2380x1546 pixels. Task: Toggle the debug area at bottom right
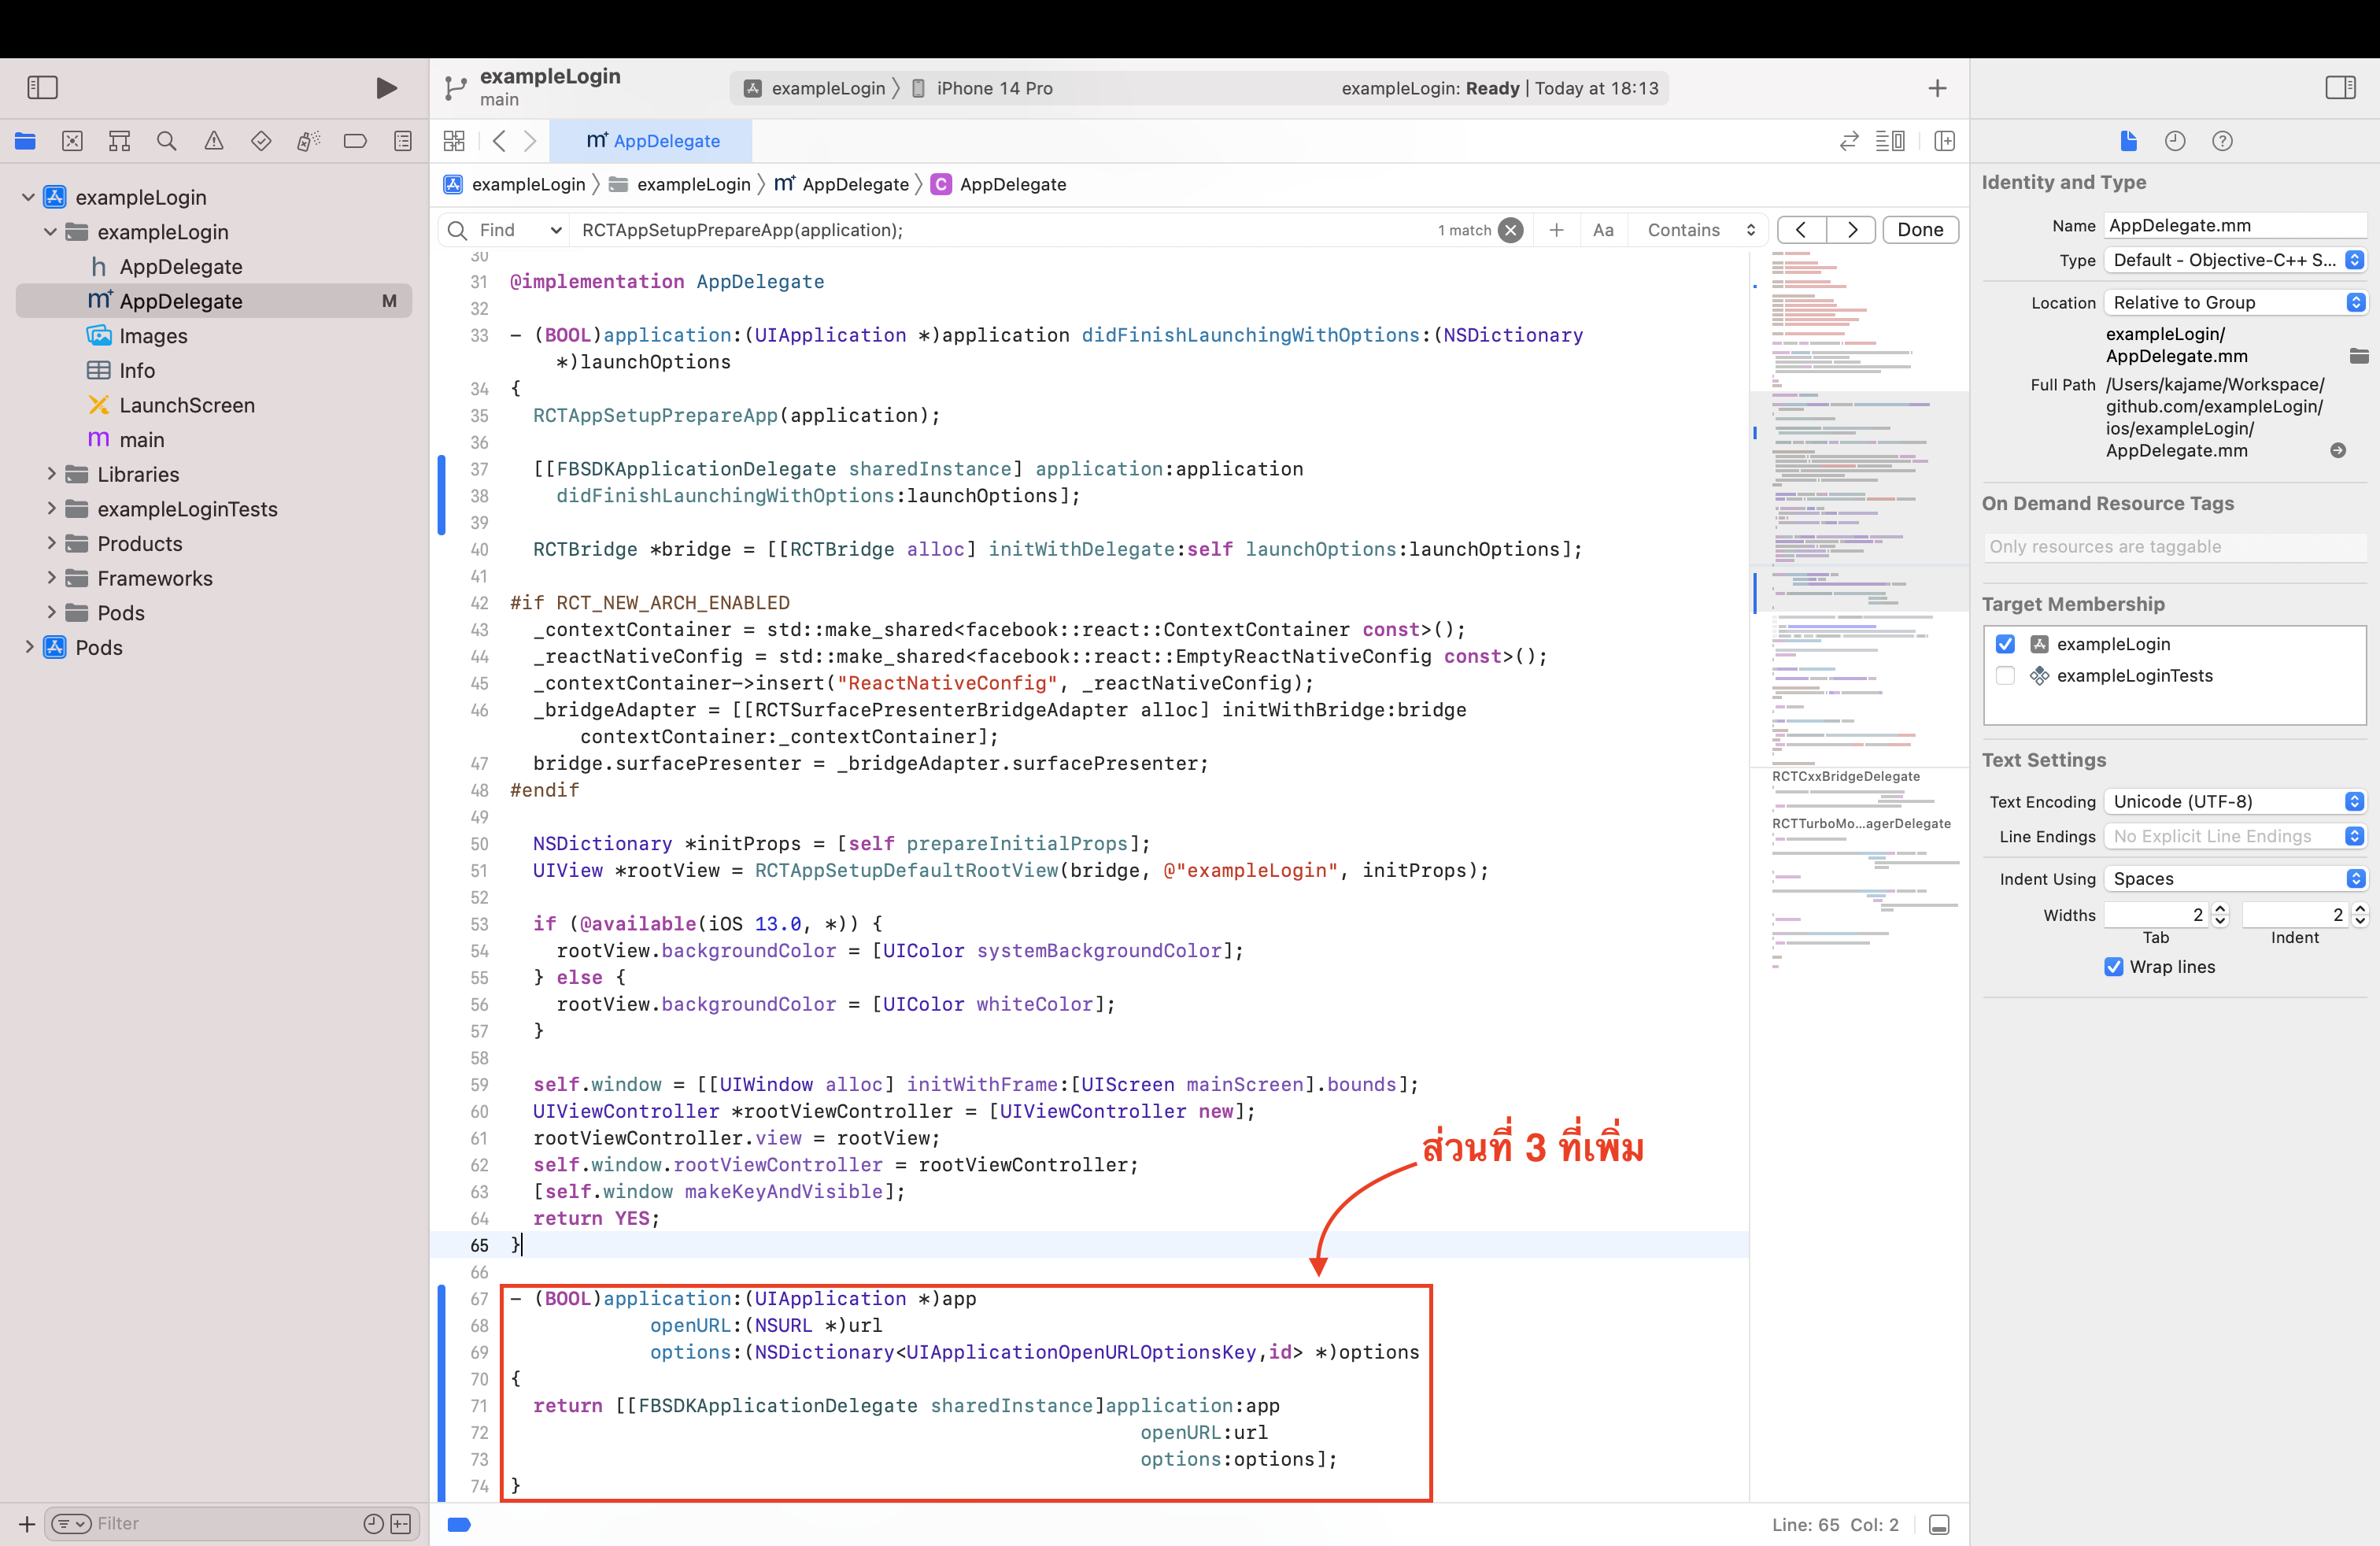[1939, 1525]
